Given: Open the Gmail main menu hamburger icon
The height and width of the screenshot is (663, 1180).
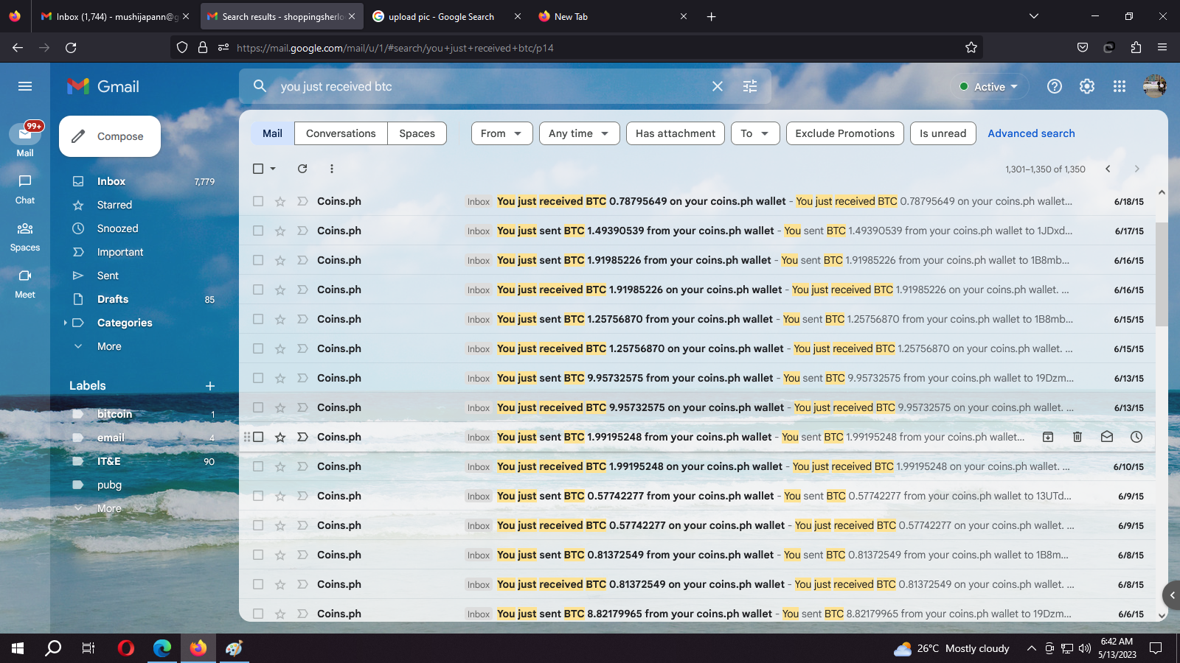Looking at the screenshot, I should (x=25, y=86).
